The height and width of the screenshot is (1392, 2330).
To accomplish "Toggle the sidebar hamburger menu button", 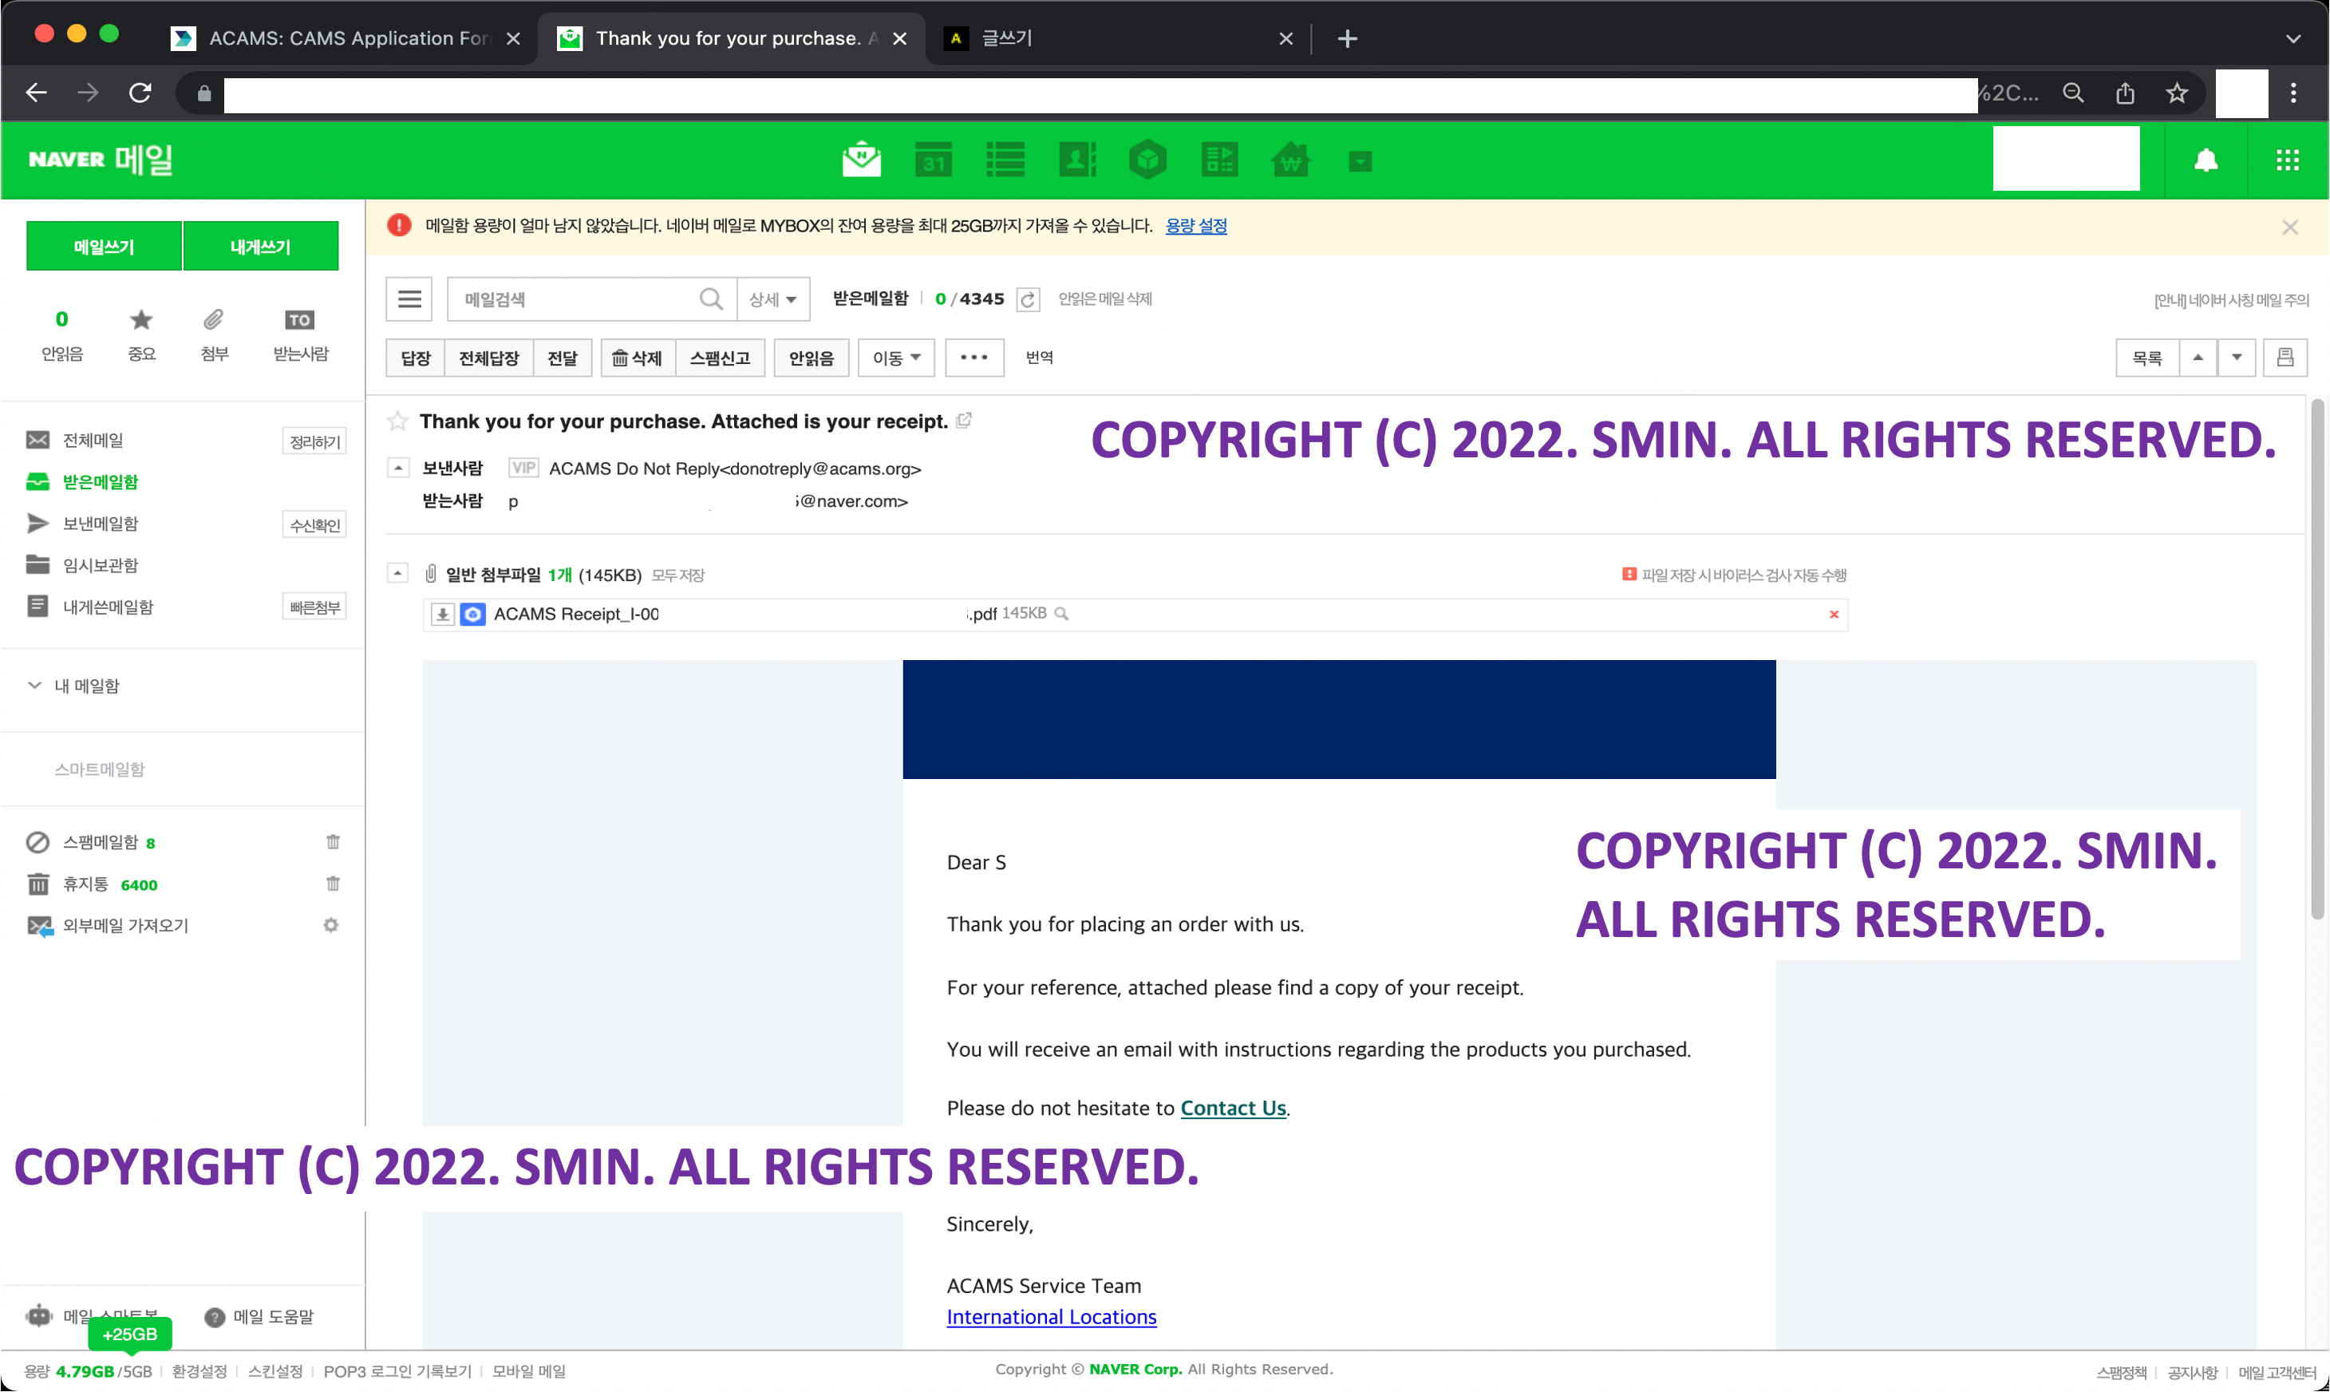I will 409,299.
